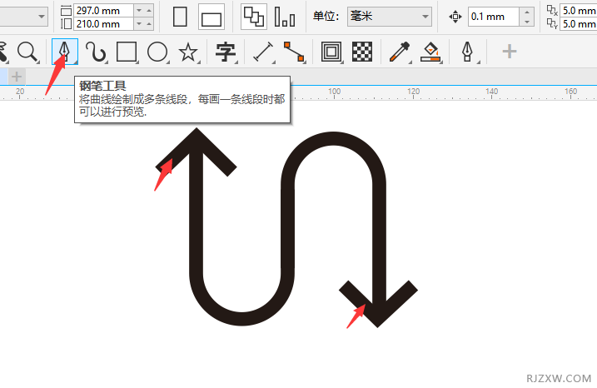Click the nudge distance icon
Viewport: 597px width, 388px height.
point(455,17)
